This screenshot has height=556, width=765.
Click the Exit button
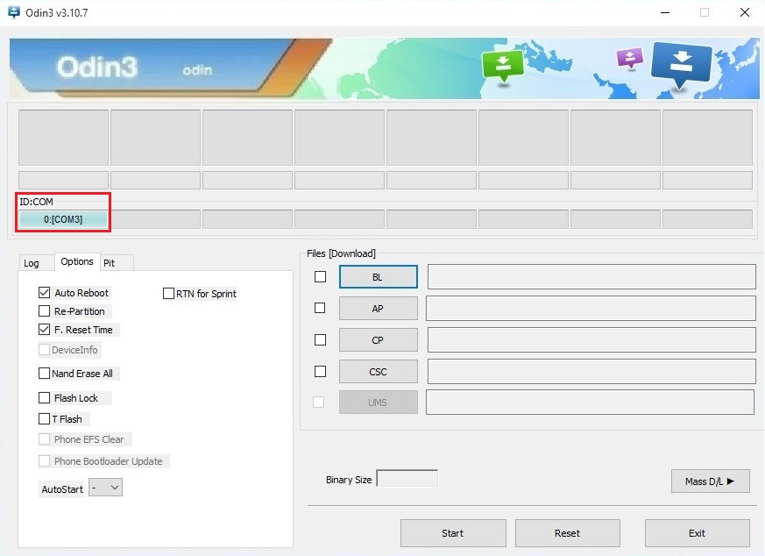[698, 533]
